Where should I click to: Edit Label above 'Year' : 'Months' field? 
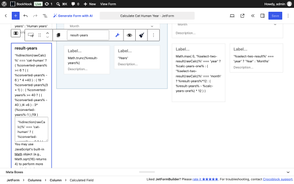(240, 49)
